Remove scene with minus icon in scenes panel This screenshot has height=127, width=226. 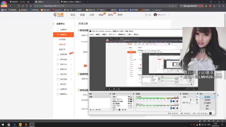coord(93,110)
